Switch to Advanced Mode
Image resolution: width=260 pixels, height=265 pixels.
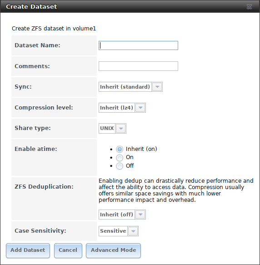click(x=113, y=250)
